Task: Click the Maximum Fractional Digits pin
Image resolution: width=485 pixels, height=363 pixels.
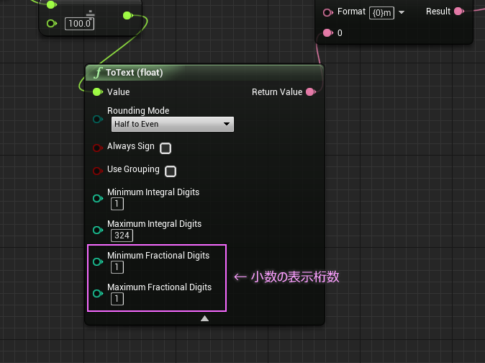Action: (98, 293)
